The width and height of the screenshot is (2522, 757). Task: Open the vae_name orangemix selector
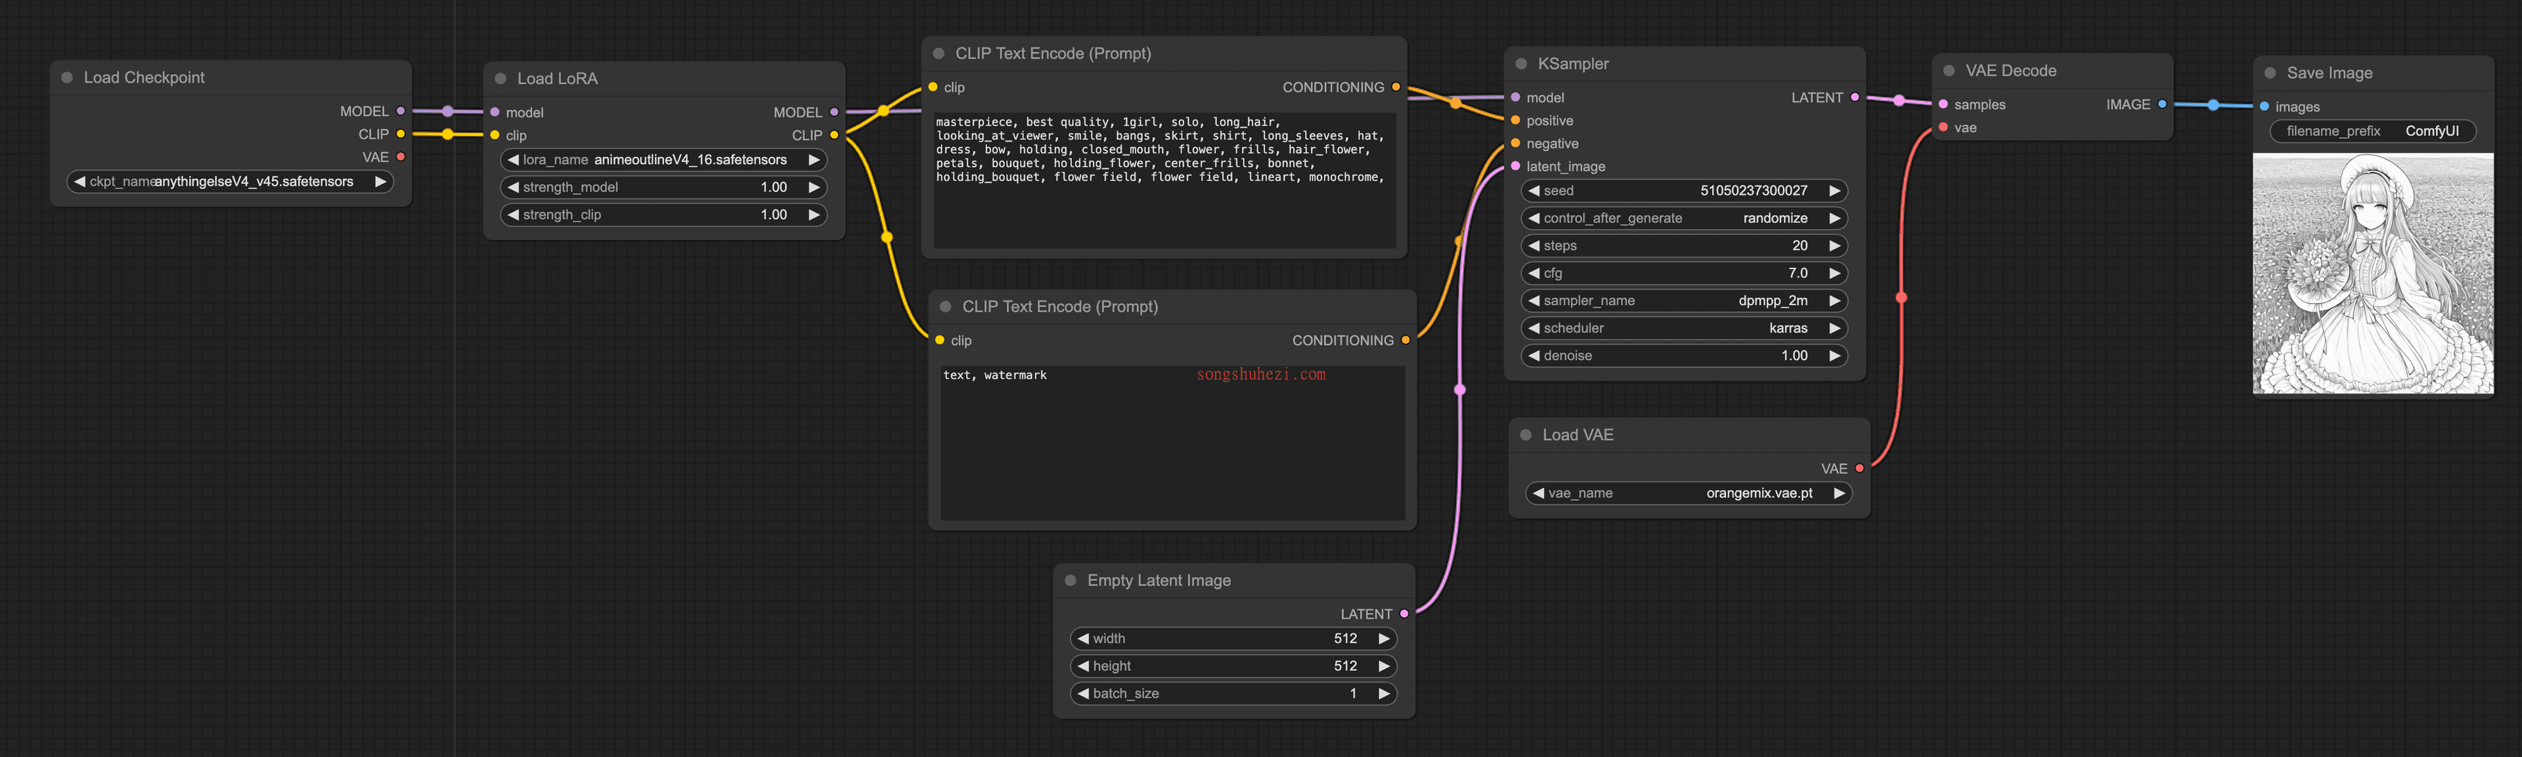[x=1689, y=493]
